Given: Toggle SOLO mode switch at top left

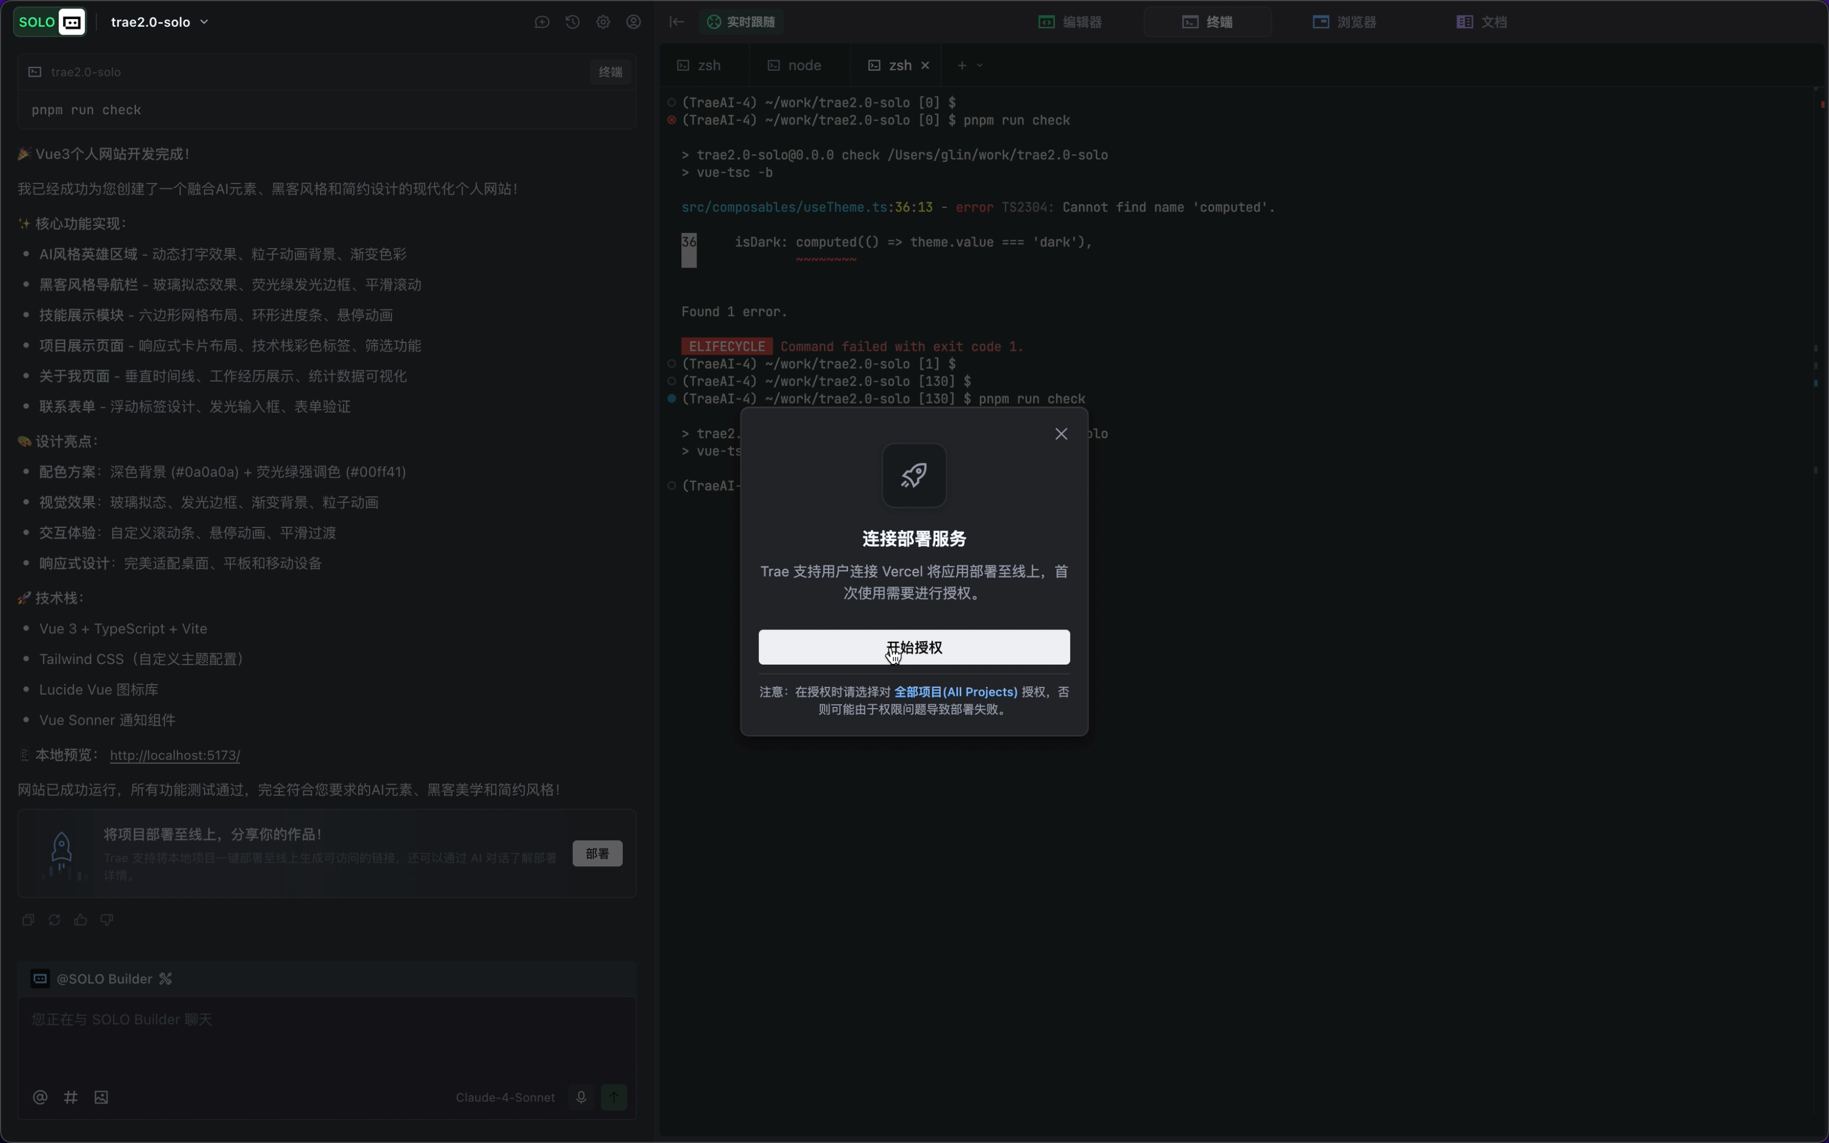Looking at the screenshot, I should tap(50, 22).
